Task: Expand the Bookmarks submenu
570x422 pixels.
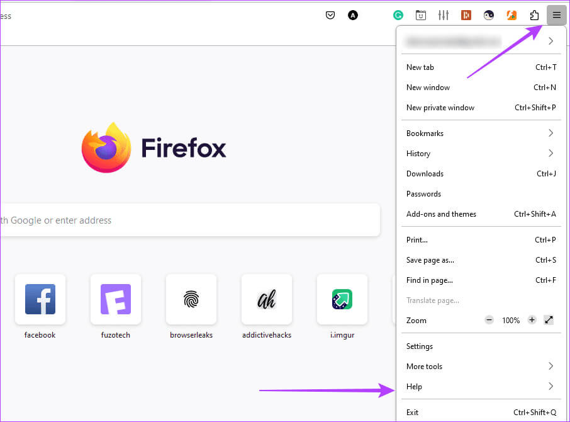Action: pyautogui.click(x=481, y=133)
